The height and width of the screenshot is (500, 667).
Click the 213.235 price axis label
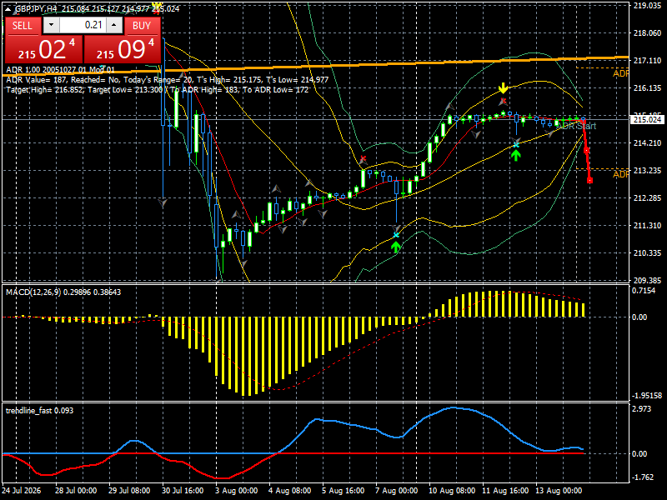[647, 171]
